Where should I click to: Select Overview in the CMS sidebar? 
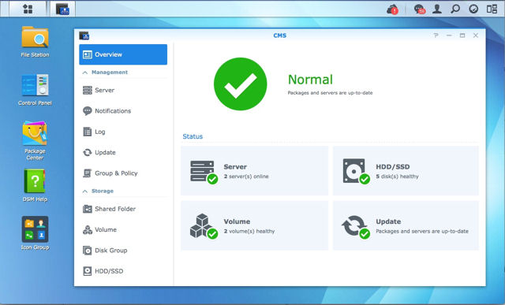[123, 54]
